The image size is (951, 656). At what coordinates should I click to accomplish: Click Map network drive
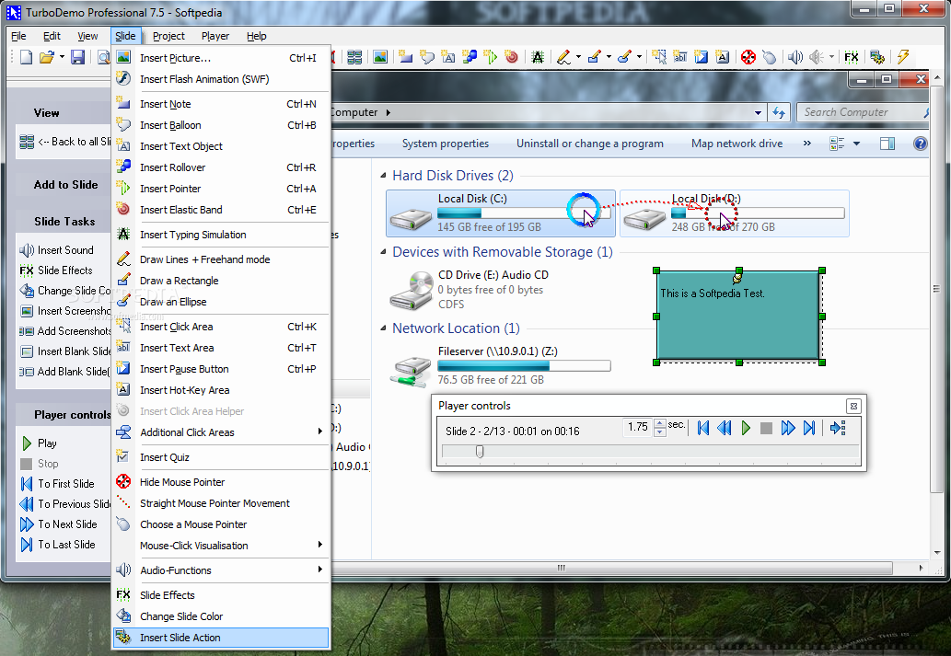[736, 144]
